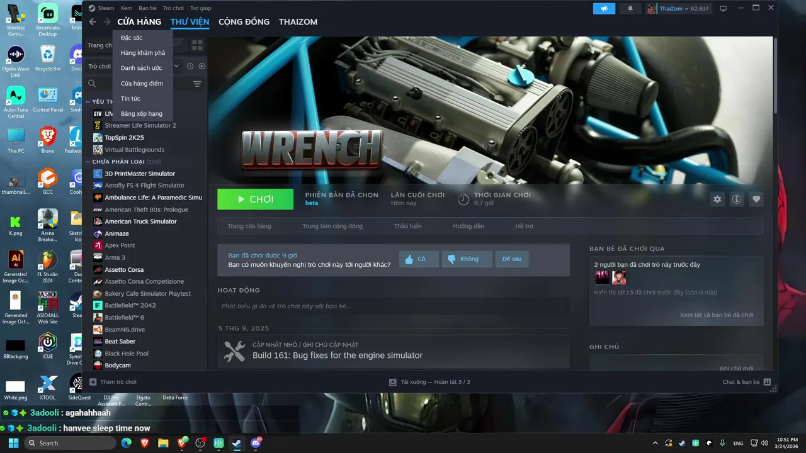
Task: Switch library to grid view icon
Action: (x=197, y=45)
